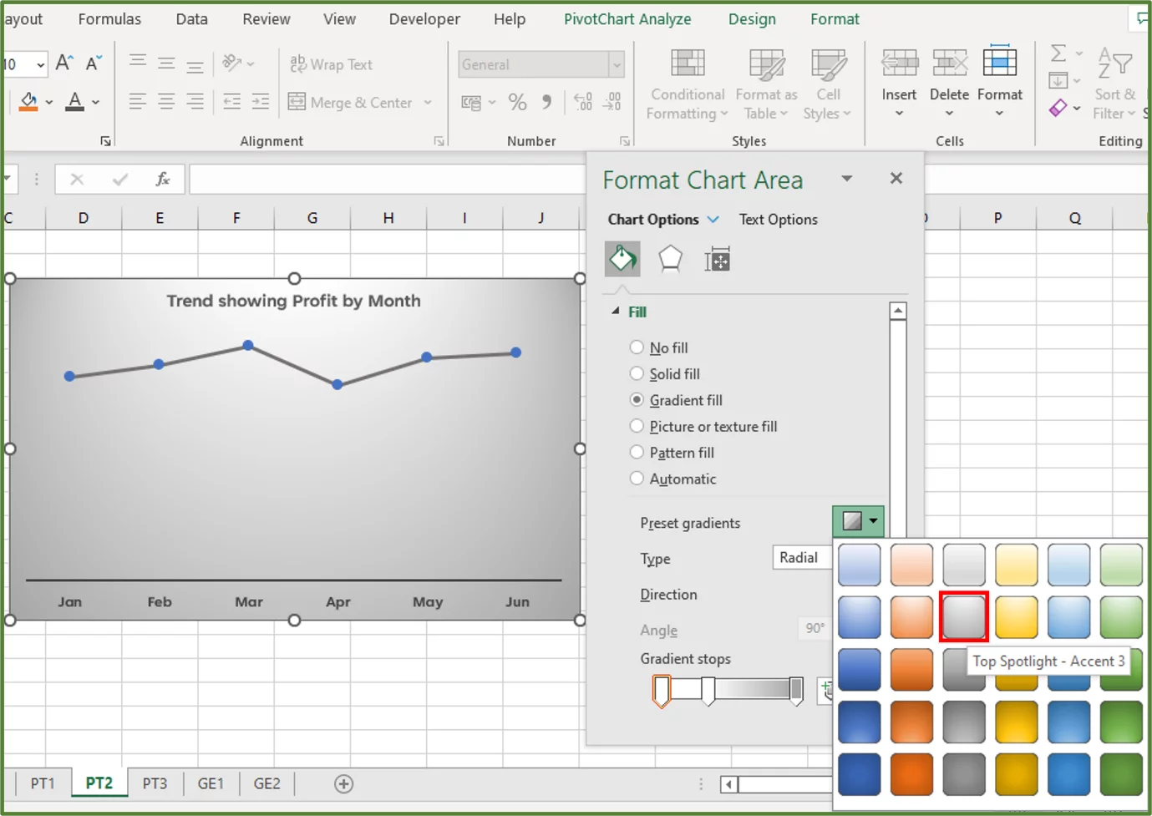This screenshot has width=1152, height=816.
Task: Open the Chart Options dropdown
Action: pos(713,219)
